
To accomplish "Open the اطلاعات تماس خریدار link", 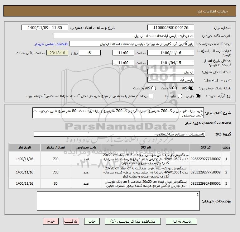I will click(x=51, y=44).
